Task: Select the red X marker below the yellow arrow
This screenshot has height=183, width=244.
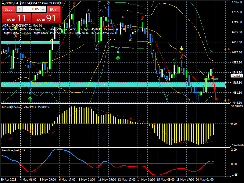Action: click(x=181, y=55)
